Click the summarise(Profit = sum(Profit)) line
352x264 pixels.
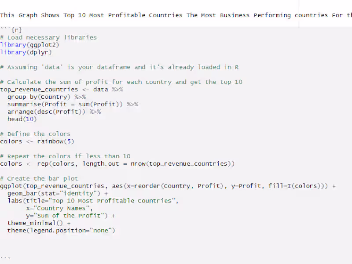(73, 104)
